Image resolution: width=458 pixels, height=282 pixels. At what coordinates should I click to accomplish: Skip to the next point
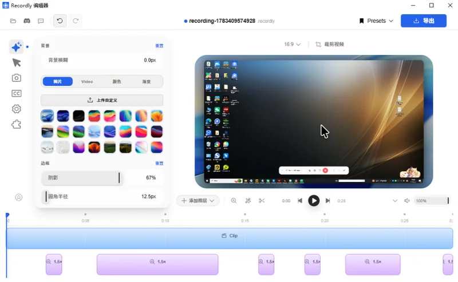click(x=327, y=201)
